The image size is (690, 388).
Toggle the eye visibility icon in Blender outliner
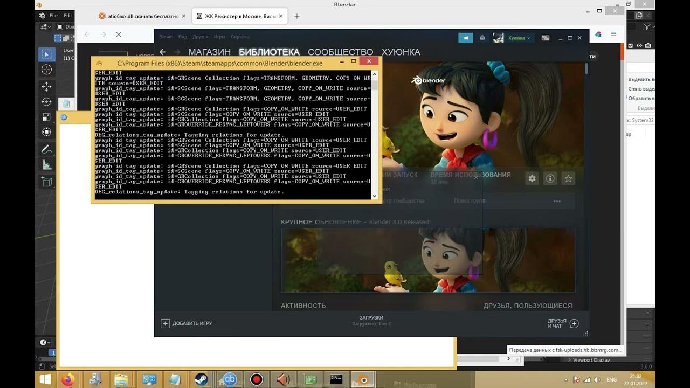tap(639, 46)
